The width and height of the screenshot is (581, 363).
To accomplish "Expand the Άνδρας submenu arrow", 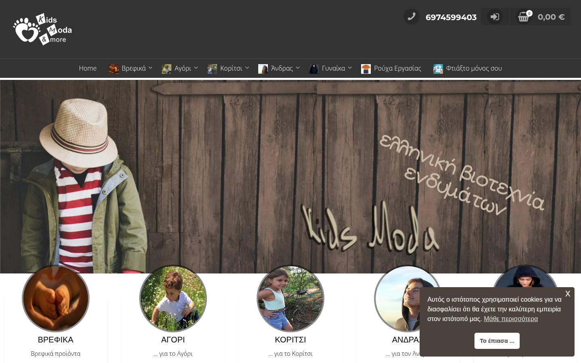I will [298, 68].
